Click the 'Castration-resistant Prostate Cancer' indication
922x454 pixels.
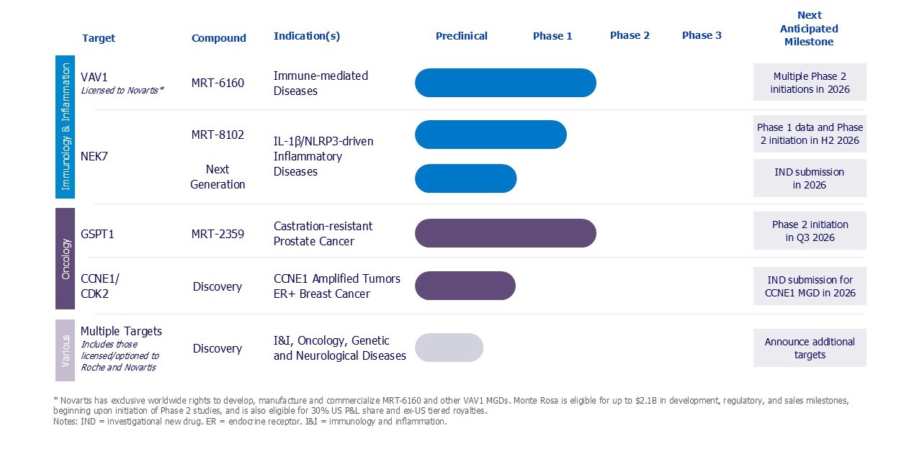pos(323,234)
